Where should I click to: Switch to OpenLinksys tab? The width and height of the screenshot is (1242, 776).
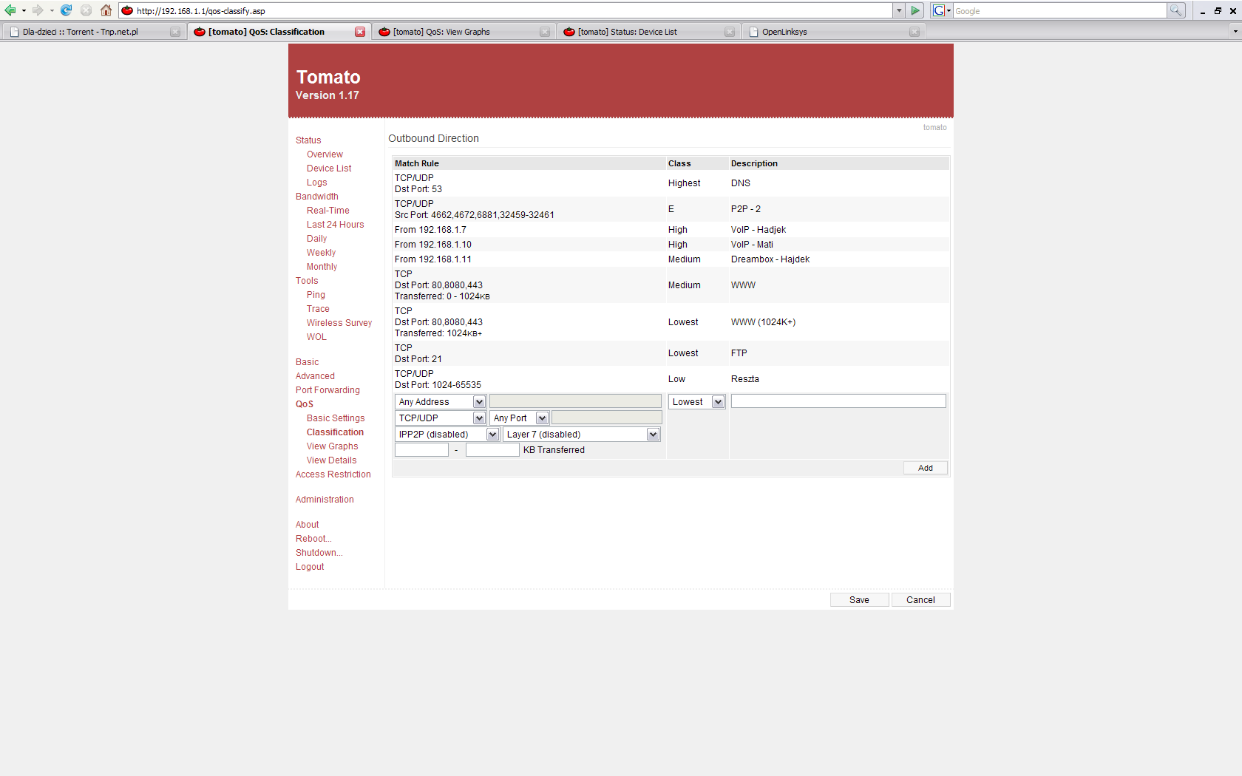[x=832, y=32]
